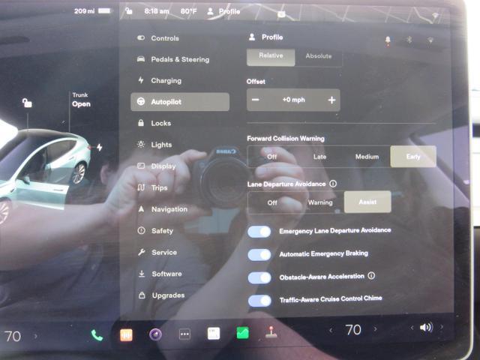Open the Safety settings

click(155, 231)
